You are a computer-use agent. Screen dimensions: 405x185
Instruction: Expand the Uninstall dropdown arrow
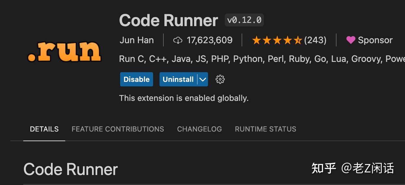point(202,79)
